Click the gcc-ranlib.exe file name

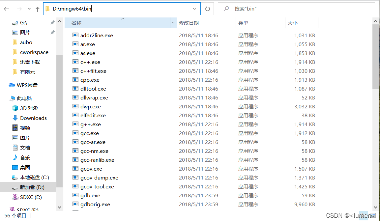[97, 160]
